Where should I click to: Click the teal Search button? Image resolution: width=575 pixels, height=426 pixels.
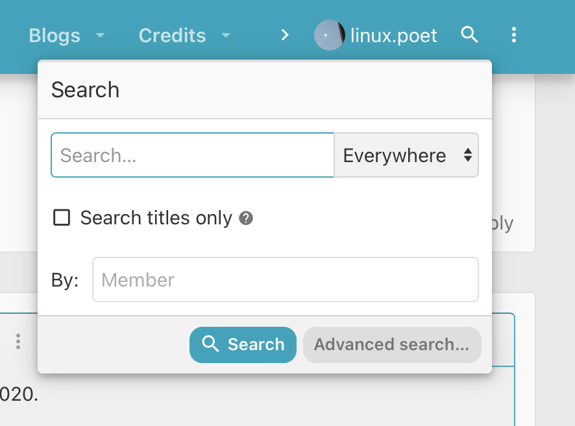click(243, 345)
